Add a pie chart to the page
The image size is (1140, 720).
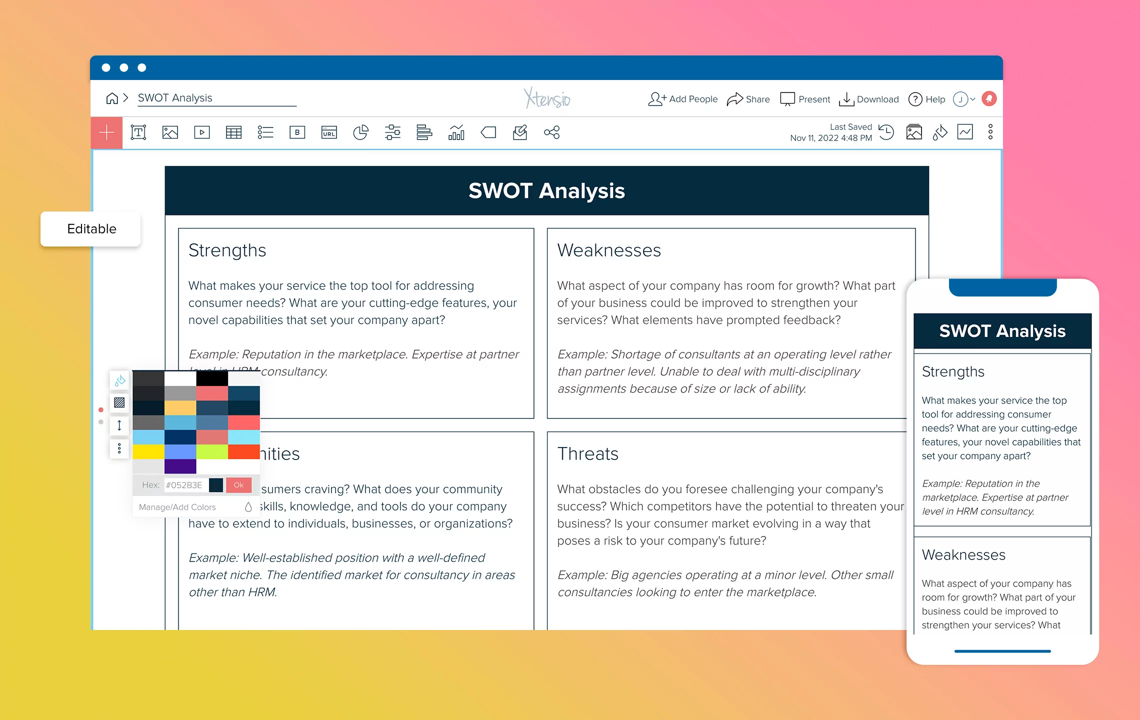(x=361, y=132)
